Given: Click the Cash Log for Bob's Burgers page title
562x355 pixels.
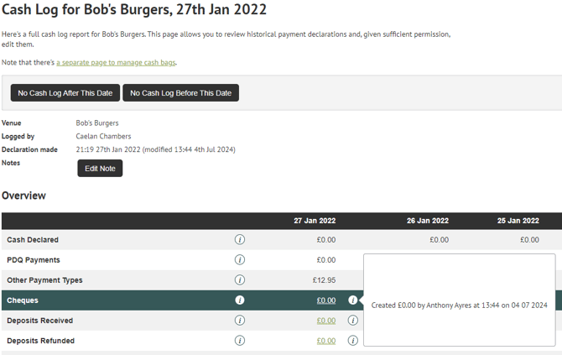Looking at the screenshot, I should pyautogui.click(x=134, y=9).
